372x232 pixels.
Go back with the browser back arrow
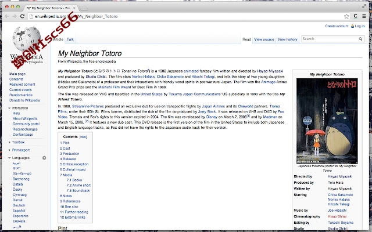[x=7, y=16]
